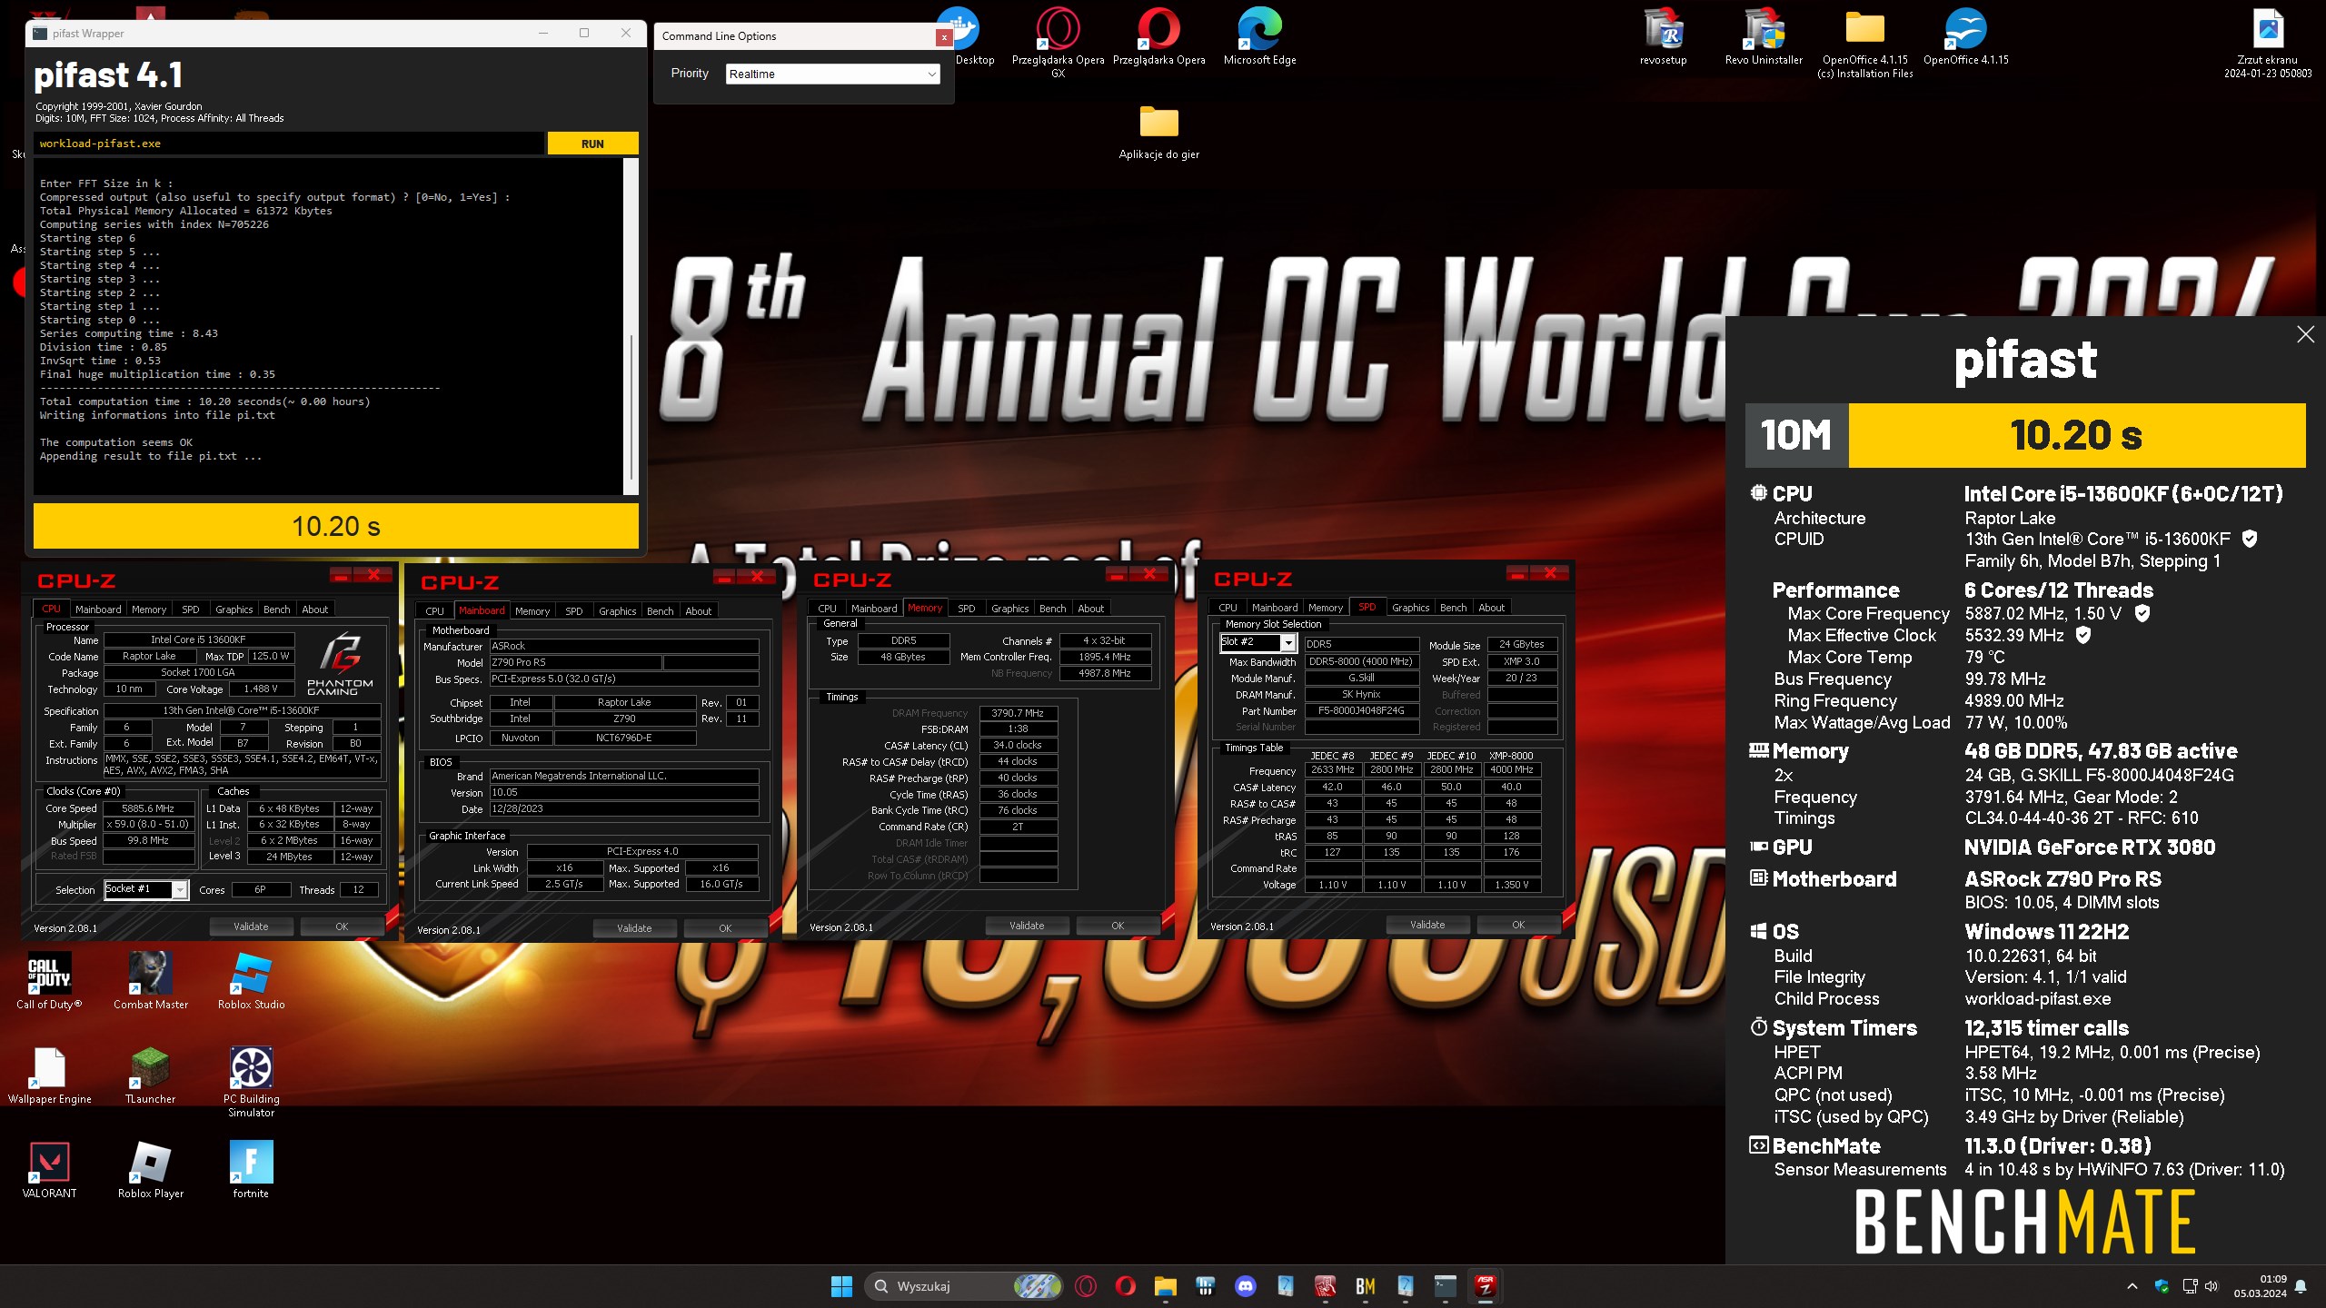Open notifications bell in taskbar
This screenshot has height=1308, width=2326.
click(2301, 1286)
